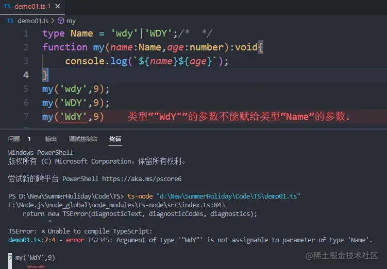This screenshot has height=269, width=387.
Task: Click the 'Windows PowerShell' terminal line
Action: click(x=41, y=153)
